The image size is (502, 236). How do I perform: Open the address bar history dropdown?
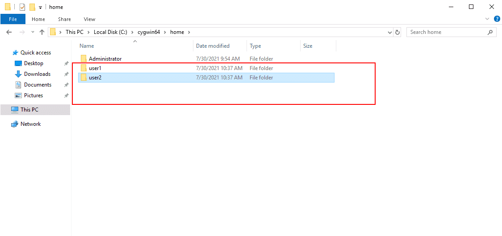tap(389, 32)
